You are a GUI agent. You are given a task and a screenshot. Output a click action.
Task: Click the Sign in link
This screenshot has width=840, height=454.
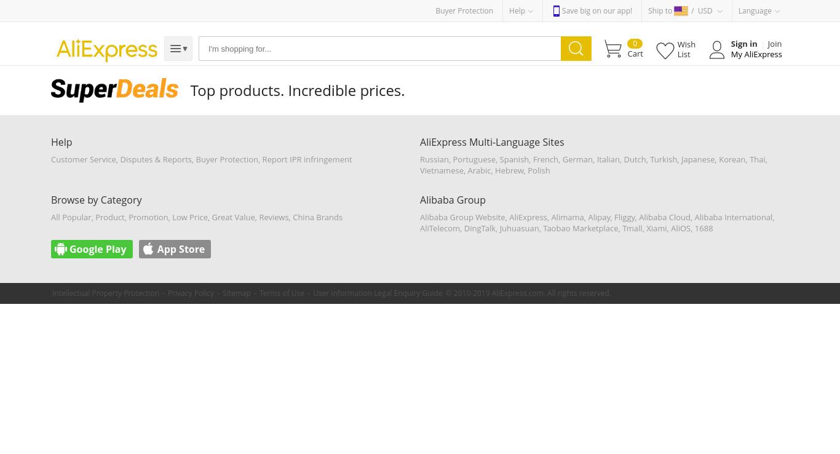[744, 44]
